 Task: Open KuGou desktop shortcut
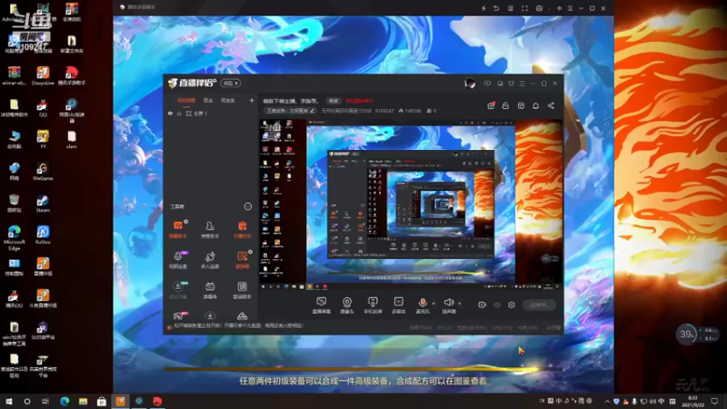(x=43, y=235)
